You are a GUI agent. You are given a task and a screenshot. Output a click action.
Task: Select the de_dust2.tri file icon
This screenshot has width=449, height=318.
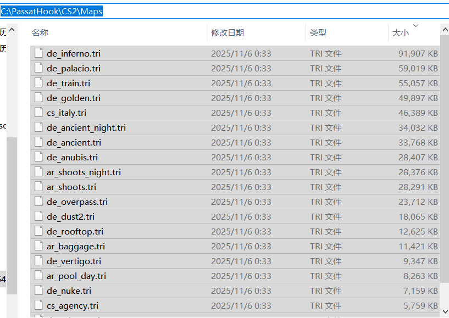coord(38,216)
